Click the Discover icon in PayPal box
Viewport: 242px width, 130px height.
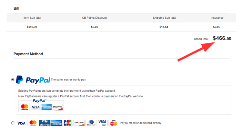click(57, 107)
